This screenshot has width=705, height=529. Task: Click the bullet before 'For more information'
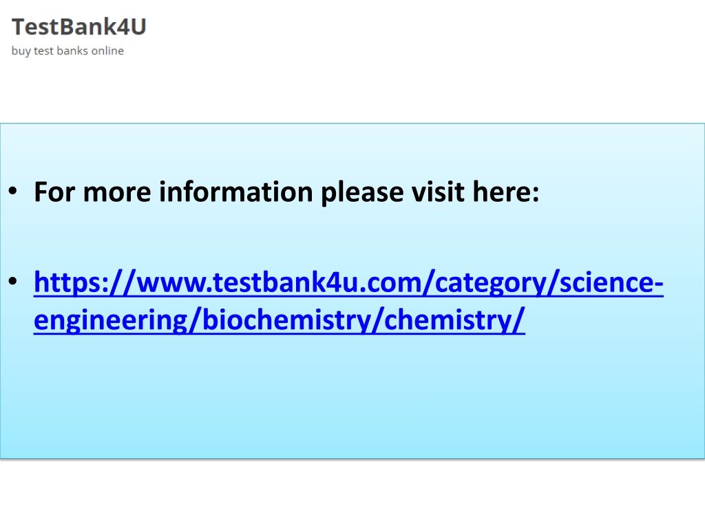click(12, 191)
